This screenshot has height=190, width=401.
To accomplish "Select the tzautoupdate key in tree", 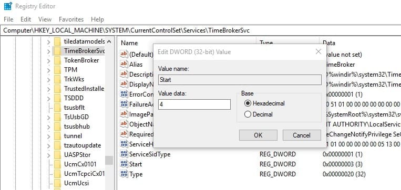I will [83, 145].
